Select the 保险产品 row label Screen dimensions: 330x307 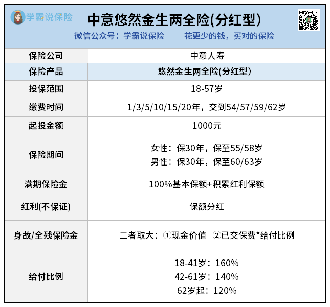click(x=46, y=72)
